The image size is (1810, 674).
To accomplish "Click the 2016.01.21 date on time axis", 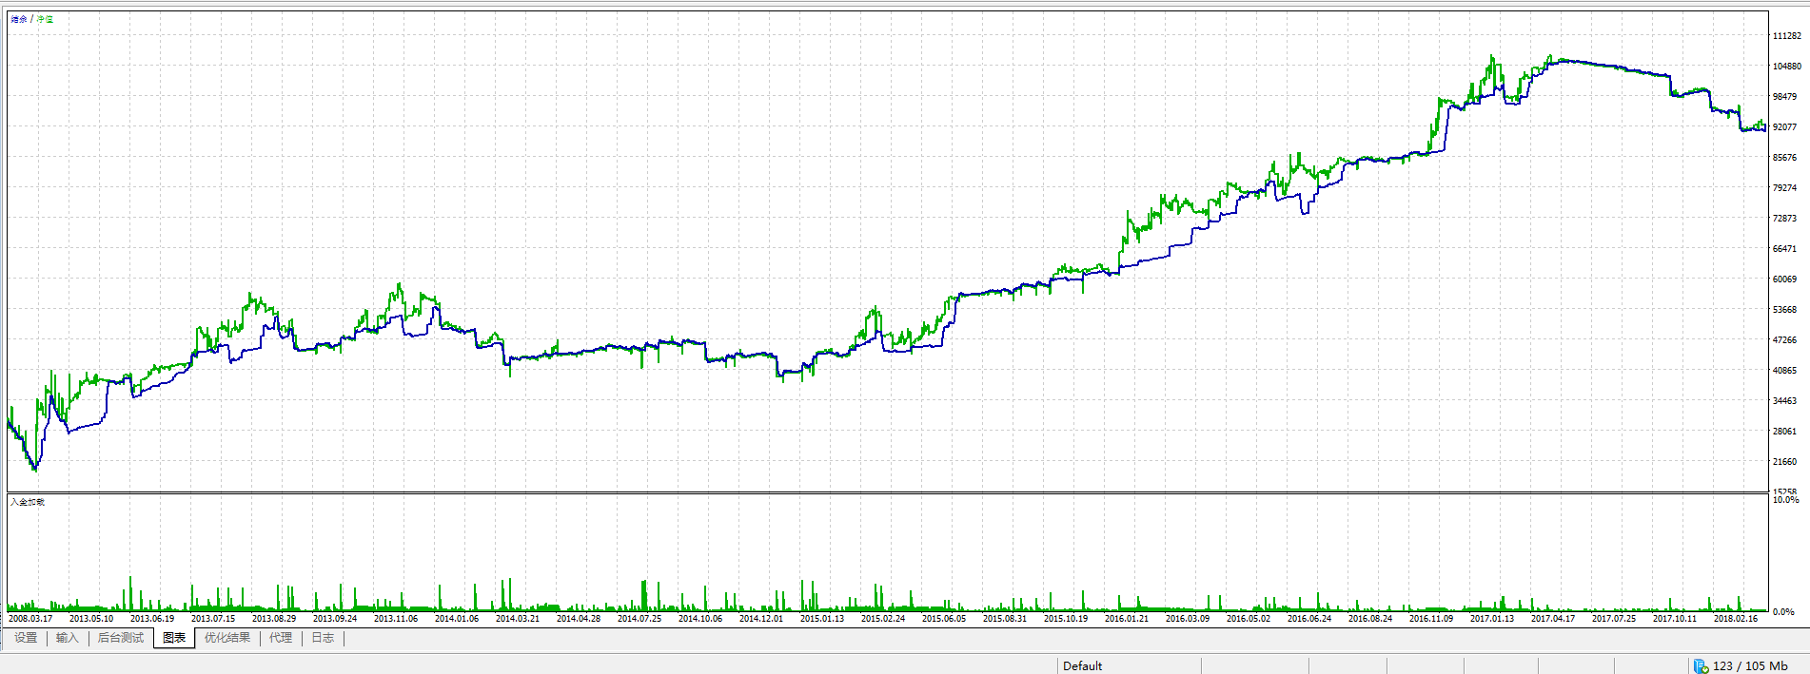I will (1127, 619).
